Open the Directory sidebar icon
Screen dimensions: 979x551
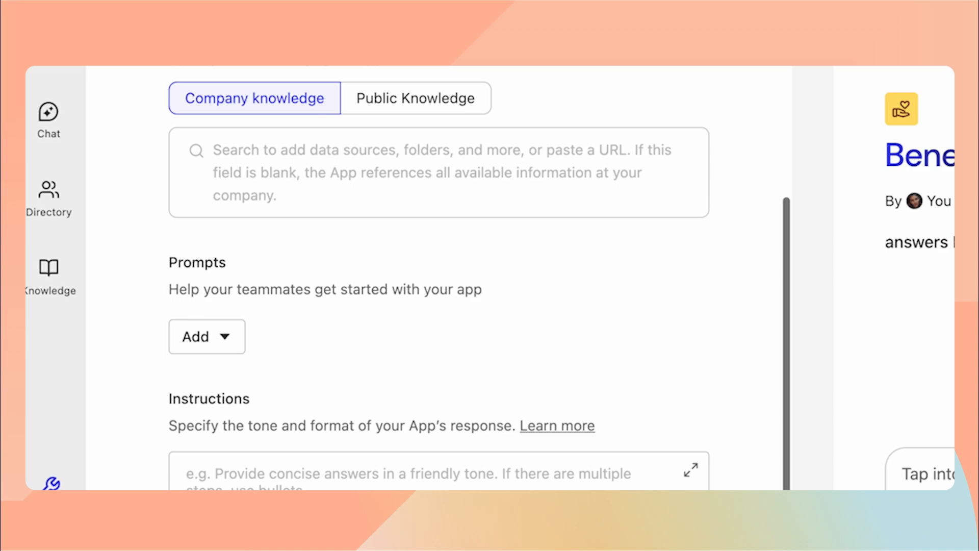pyautogui.click(x=48, y=196)
